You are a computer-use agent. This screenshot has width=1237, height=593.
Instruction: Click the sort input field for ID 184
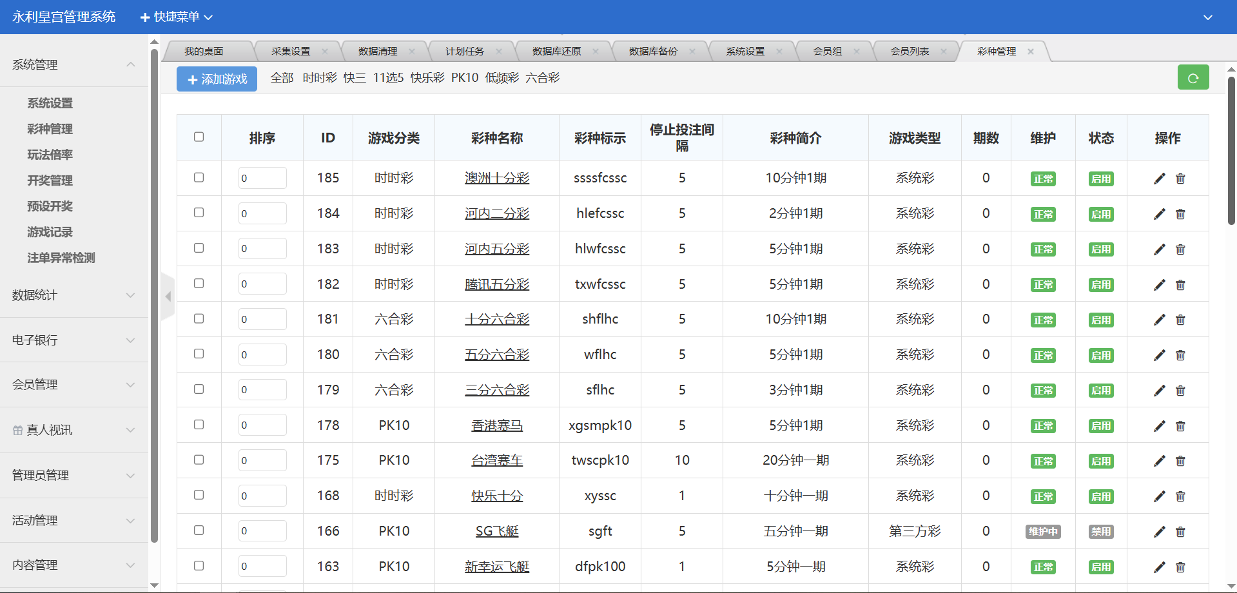coord(262,213)
